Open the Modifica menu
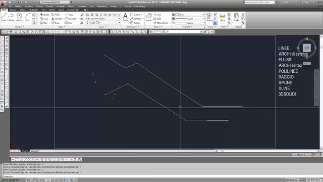 pos(18,7)
